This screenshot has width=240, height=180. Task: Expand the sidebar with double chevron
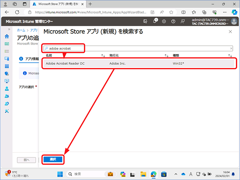point(9,29)
